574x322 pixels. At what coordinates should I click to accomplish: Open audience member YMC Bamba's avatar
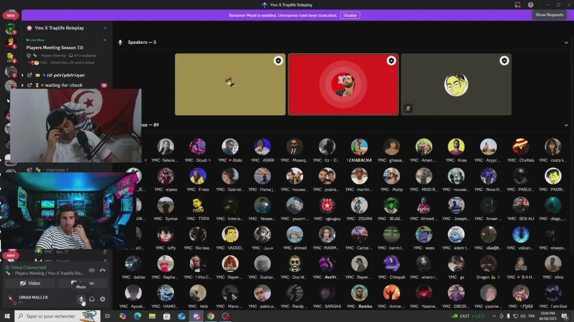[x=359, y=293]
